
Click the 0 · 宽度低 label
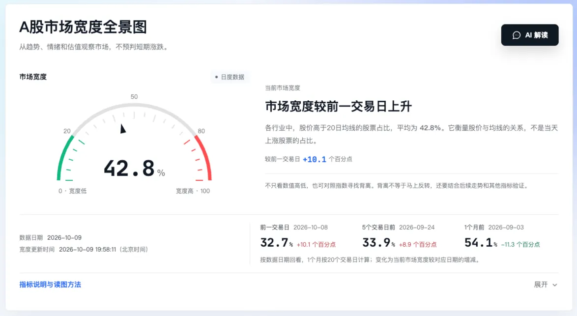coord(72,191)
